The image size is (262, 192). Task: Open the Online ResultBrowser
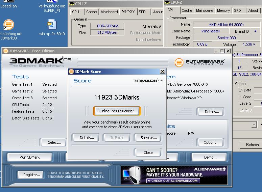coord(117,111)
